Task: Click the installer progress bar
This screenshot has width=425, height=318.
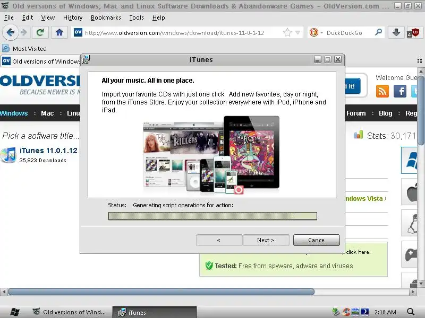Action: pyautogui.click(x=212, y=216)
